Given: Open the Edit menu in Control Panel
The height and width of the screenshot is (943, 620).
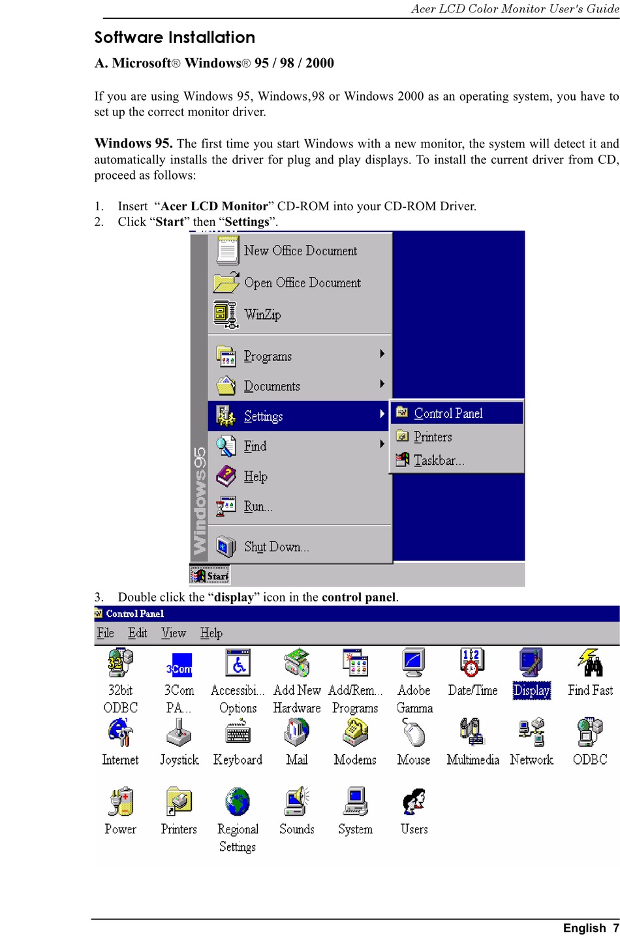Looking at the screenshot, I should tap(137, 633).
